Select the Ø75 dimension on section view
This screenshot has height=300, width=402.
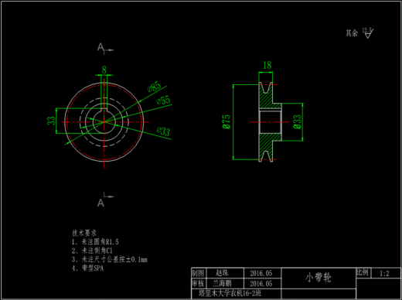(227, 121)
